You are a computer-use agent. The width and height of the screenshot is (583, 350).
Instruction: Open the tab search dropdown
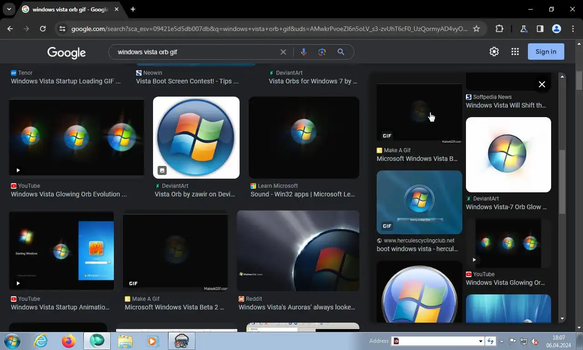9,9
